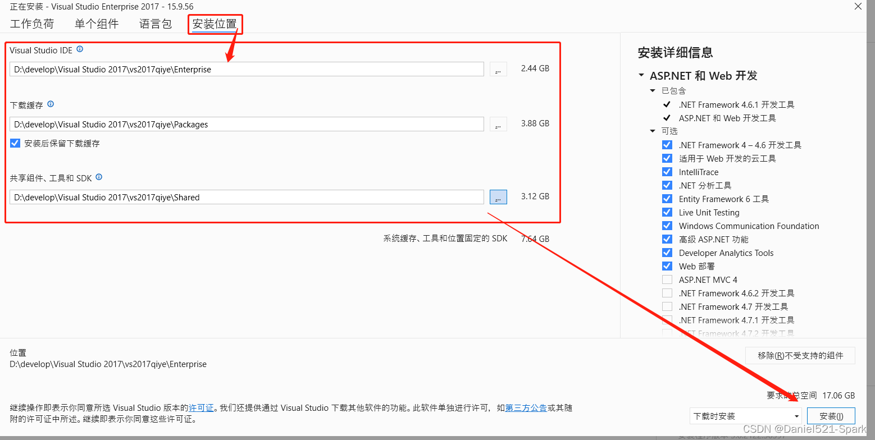Click the 安装(I) button
Viewport: 875px width, 440px height.
coord(831,416)
